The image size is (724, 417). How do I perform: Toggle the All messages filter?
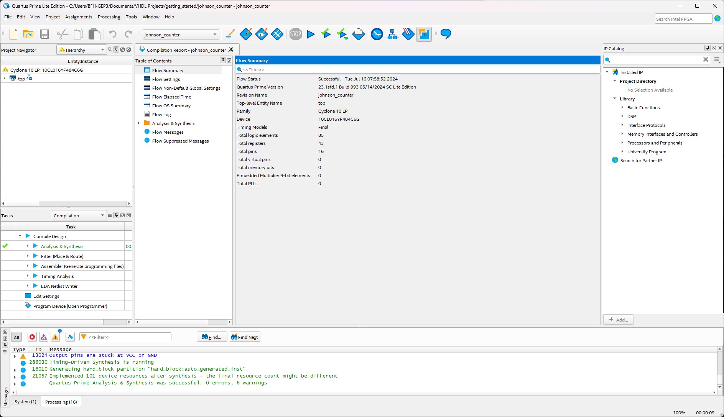(16, 337)
